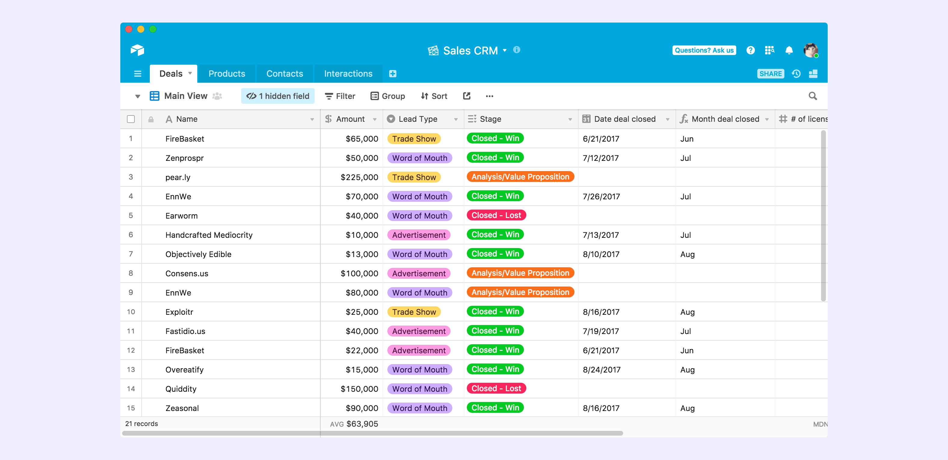Open the apps grid search icon

(769, 51)
